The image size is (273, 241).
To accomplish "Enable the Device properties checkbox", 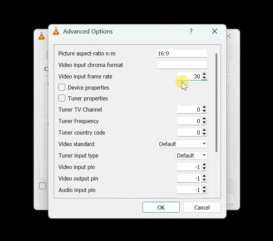I will click(x=62, y=88).
